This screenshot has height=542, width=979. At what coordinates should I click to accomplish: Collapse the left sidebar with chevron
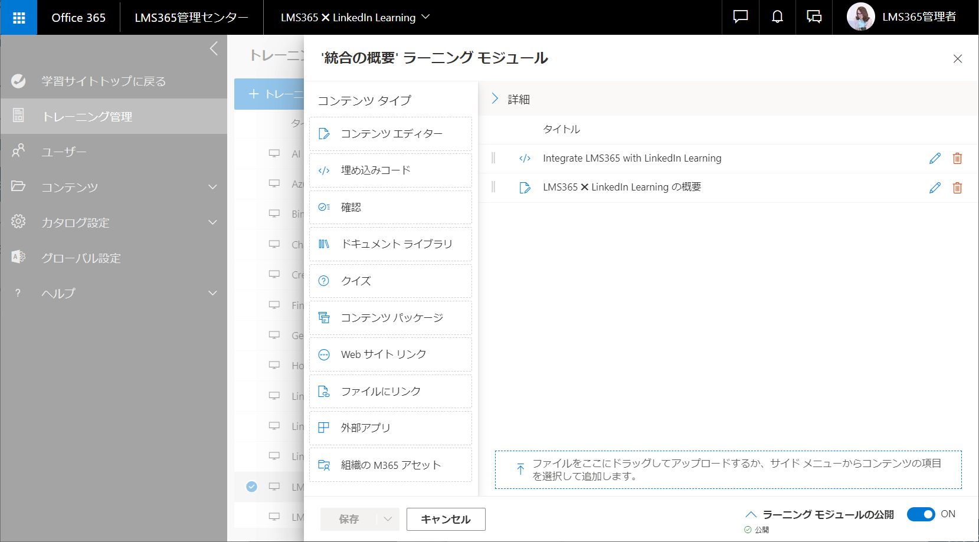pos(214,48)
